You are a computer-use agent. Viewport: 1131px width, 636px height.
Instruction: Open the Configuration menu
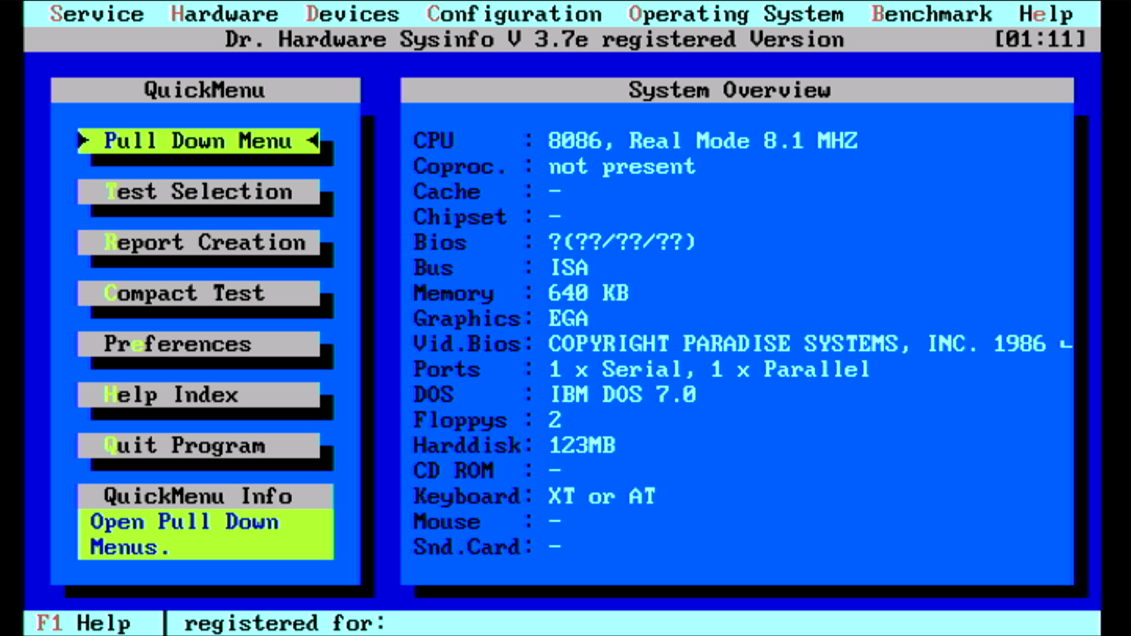[514, 14]
